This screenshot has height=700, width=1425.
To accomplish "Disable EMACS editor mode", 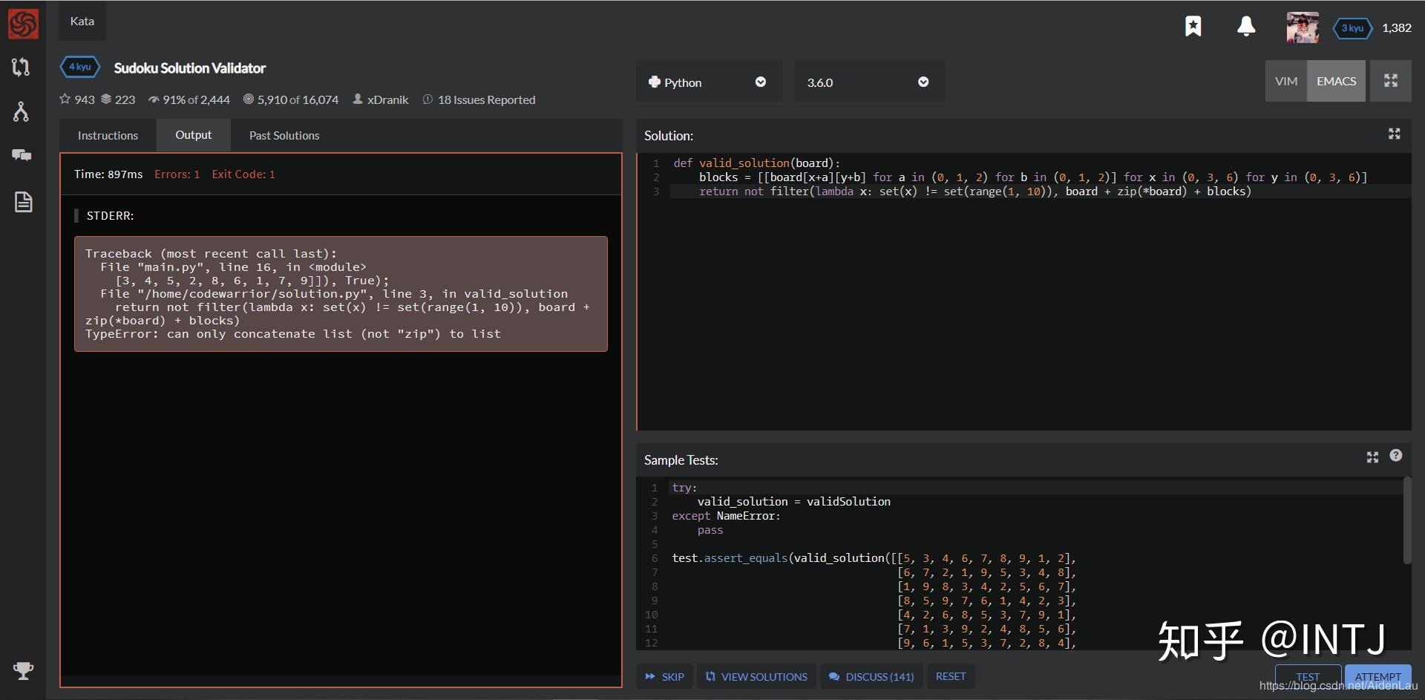I will coord(1336,81).
